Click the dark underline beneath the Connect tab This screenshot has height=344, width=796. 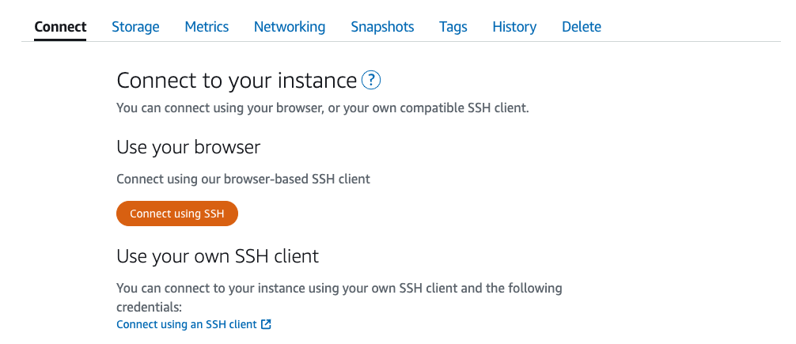60,39
